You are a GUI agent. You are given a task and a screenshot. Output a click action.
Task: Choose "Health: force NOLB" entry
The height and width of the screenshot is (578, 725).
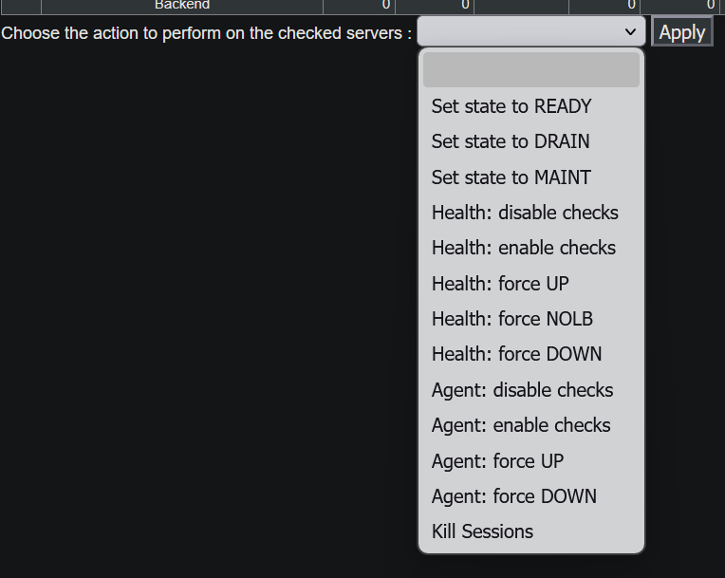click(512, 319)
